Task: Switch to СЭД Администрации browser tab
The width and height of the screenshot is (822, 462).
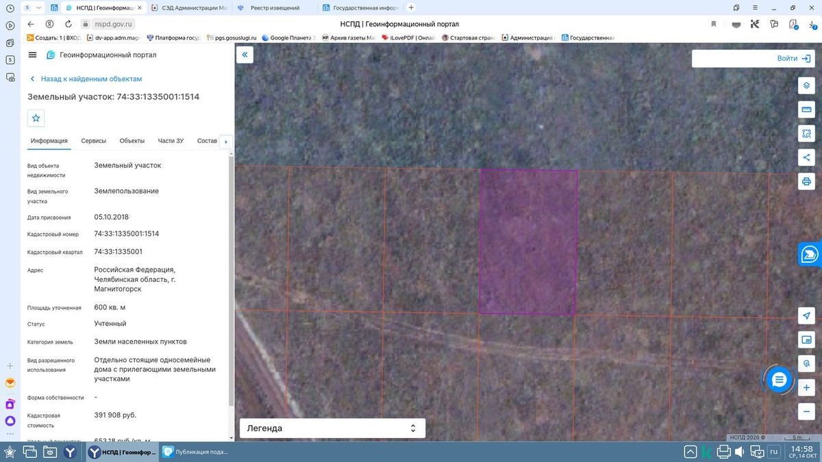Action: tap(189, 8)
